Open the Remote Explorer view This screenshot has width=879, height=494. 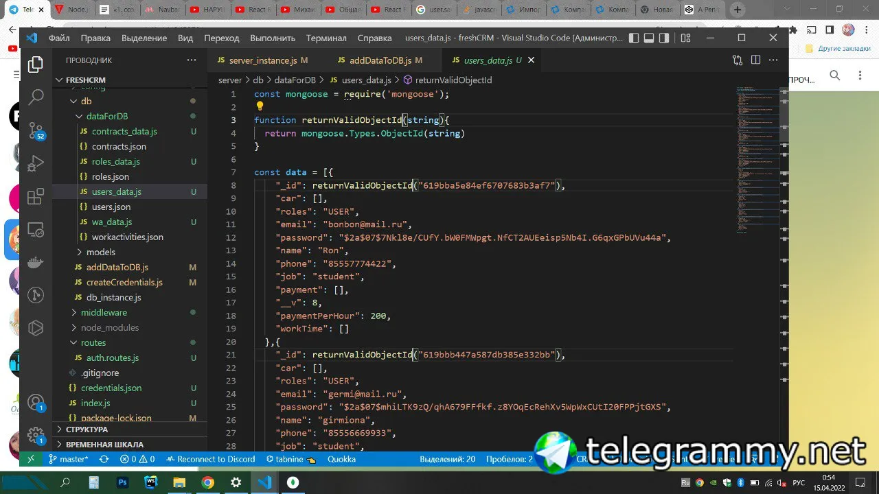[36, 230]
